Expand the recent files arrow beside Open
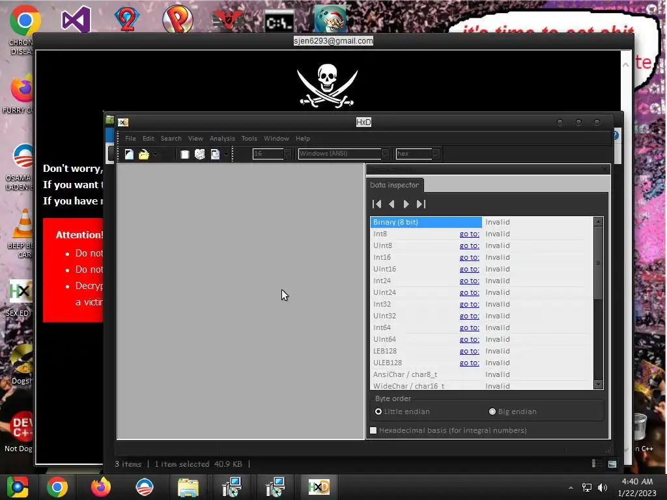The width and height of the screenshot is (667, 500). [x=156, y=154]
